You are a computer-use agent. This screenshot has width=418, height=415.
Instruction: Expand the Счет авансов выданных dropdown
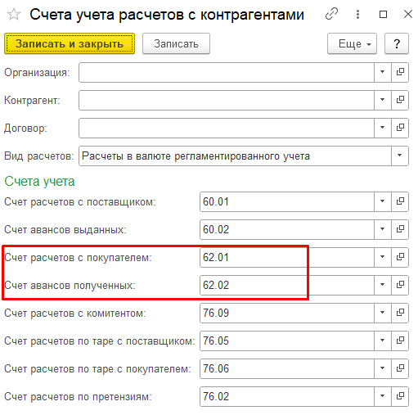tap(383, 229)
